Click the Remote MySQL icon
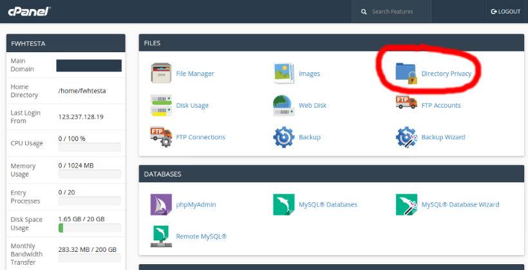The width and height of the screenshot is (528, 270). 161,236
